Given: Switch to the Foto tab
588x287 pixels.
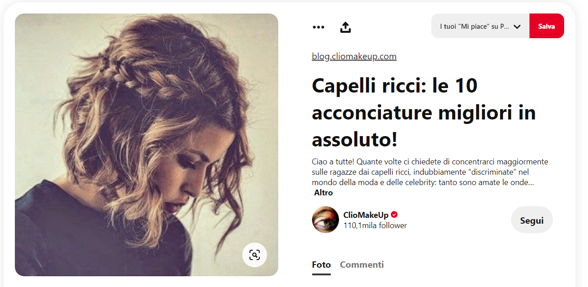Looking at the screenshot, I should pos(321,265).
